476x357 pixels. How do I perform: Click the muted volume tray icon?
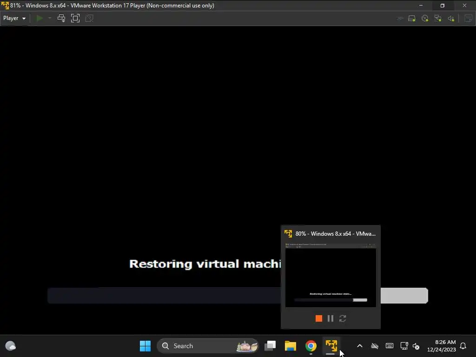pos(416,346)
